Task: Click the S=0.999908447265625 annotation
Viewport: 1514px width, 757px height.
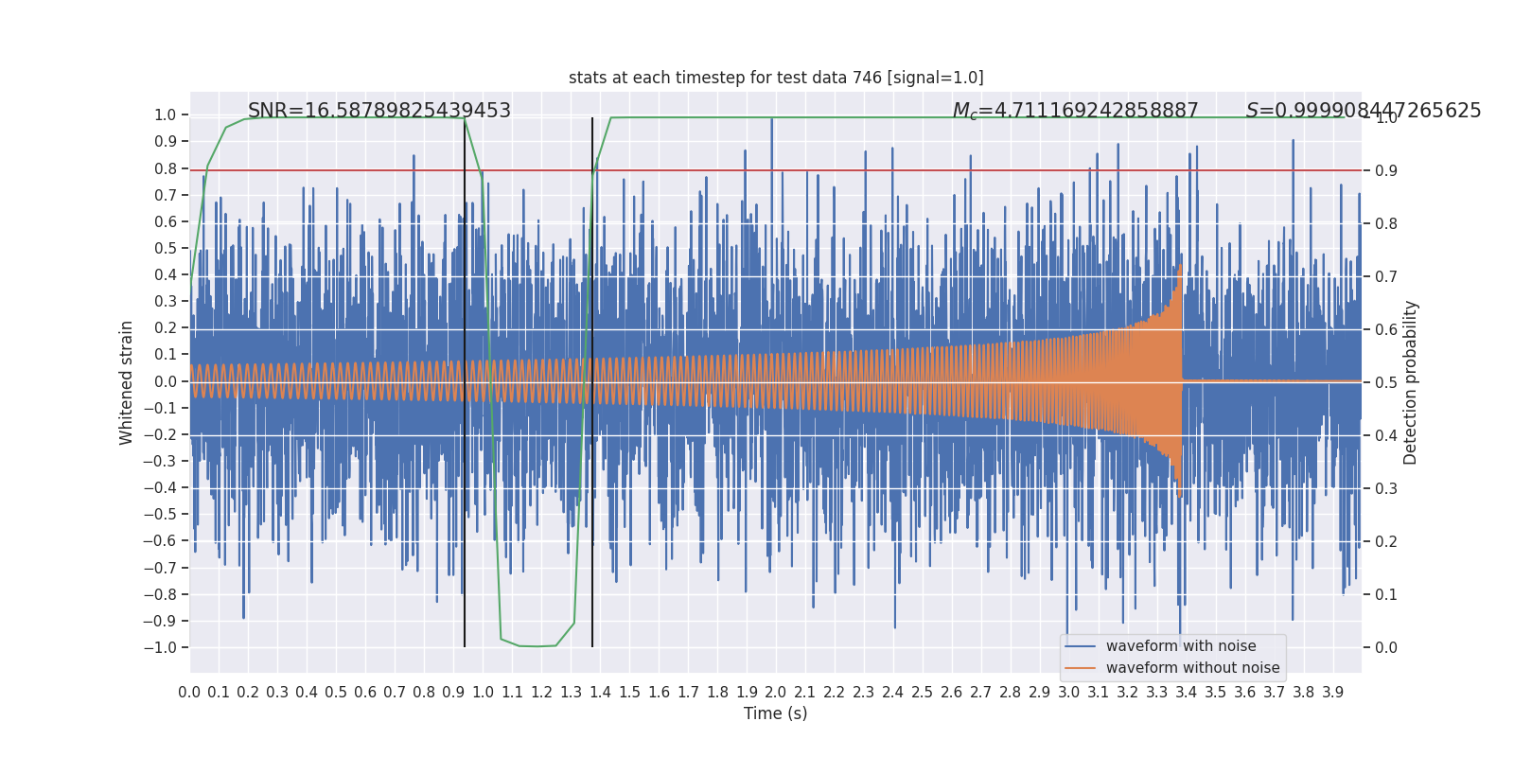Action: tap(1364, 111)
